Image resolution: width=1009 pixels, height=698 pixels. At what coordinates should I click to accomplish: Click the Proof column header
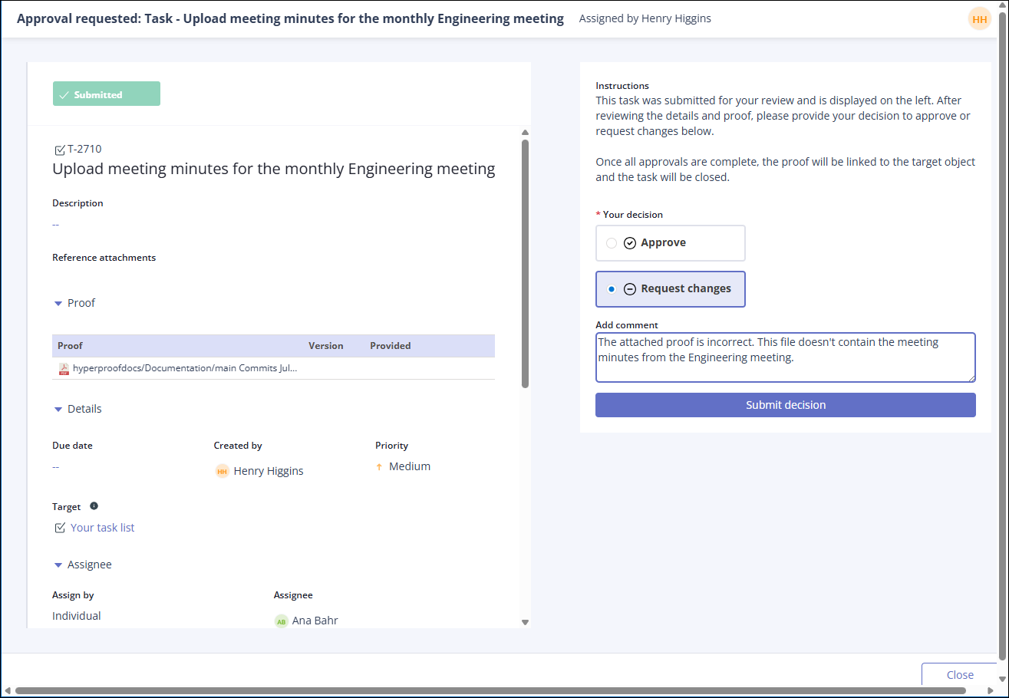click(x=71, y=346)
